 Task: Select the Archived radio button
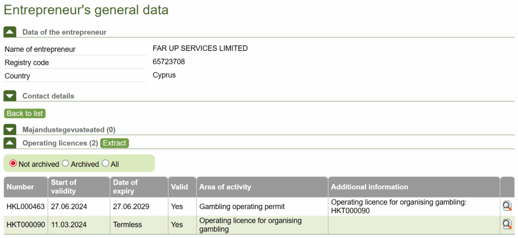[65, 164]
